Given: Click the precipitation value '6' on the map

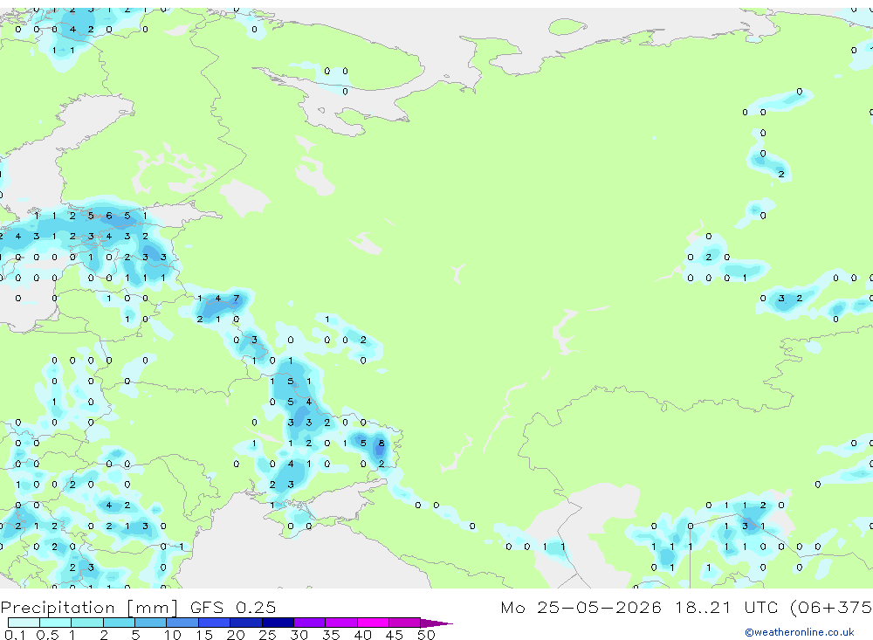Looking at the screenshot, I should coord(109,216).
